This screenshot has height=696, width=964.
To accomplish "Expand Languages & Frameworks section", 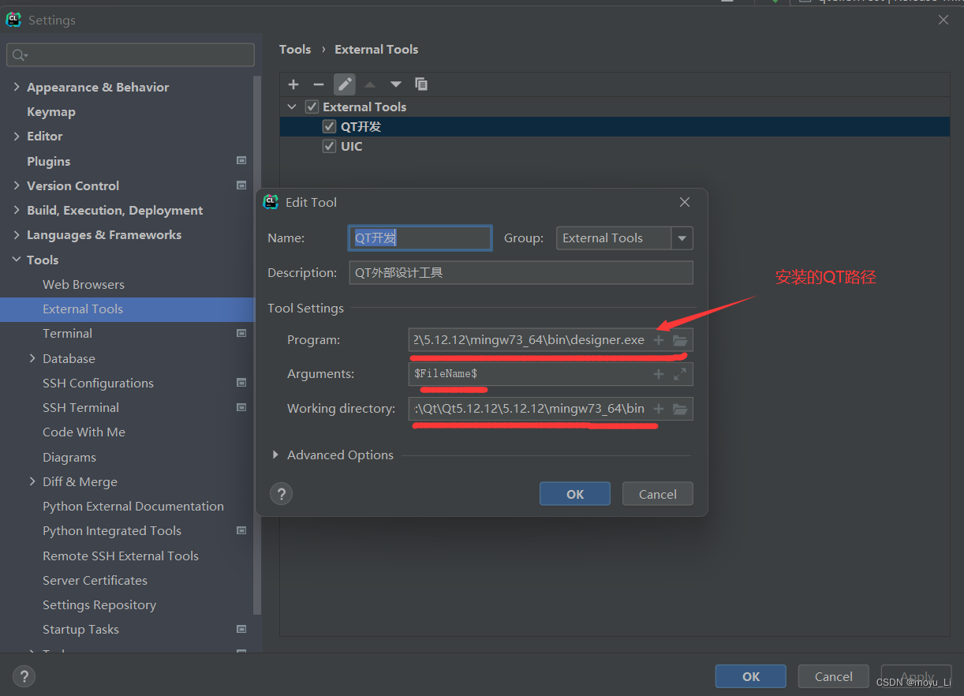I will click(x=17, y=234).
